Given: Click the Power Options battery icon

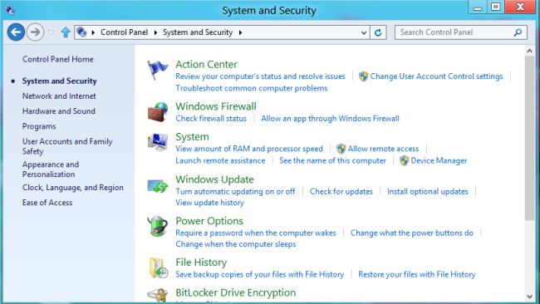Looking at the screenshot, I should coord(157,226).
